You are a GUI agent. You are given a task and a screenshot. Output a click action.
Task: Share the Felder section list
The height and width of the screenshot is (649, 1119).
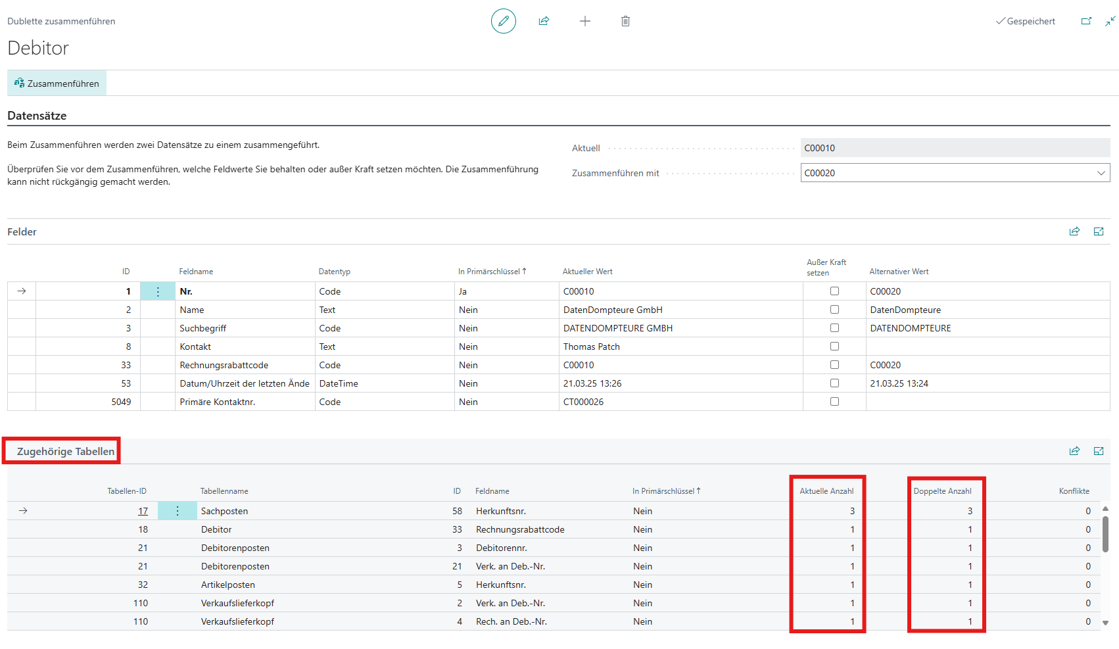[1074, 231]
